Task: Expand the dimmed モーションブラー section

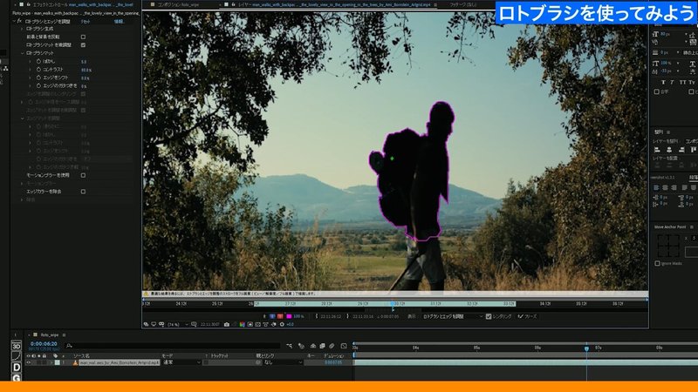Action: pyautogui.click(x=23, y=183)
